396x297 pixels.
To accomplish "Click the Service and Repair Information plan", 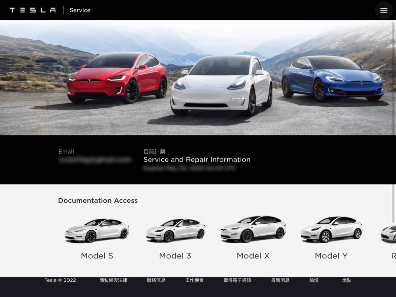I will 197,160.
